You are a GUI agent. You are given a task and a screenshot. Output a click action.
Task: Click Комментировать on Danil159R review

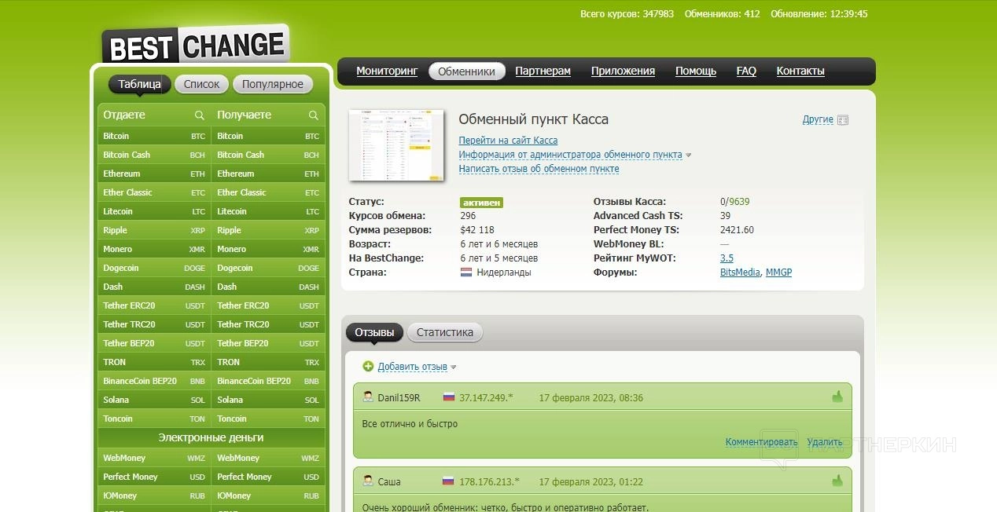coord(761,442)
